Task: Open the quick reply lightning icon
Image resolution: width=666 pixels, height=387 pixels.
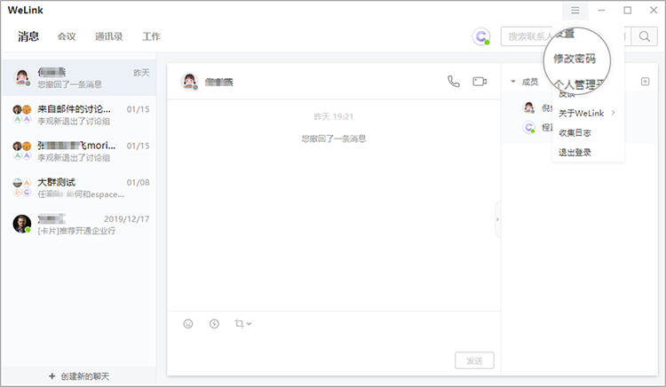Action: 215,324
